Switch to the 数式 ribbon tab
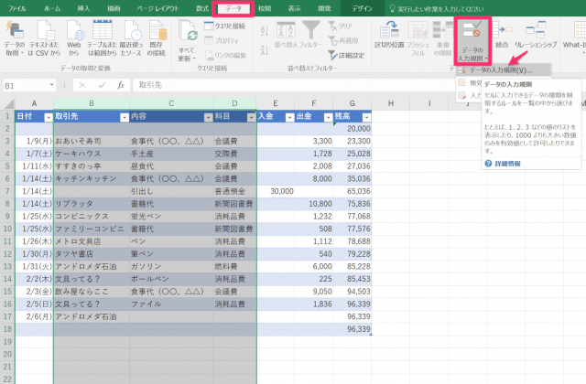This screenshot has height=384, width=586. coord(202,8)
